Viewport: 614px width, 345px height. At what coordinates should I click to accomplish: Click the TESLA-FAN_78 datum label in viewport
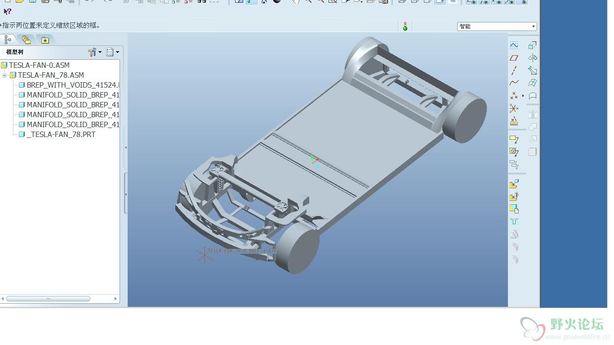242,251
